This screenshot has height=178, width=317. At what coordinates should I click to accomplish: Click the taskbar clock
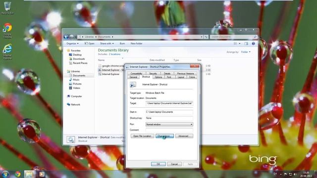pos(306,174)
